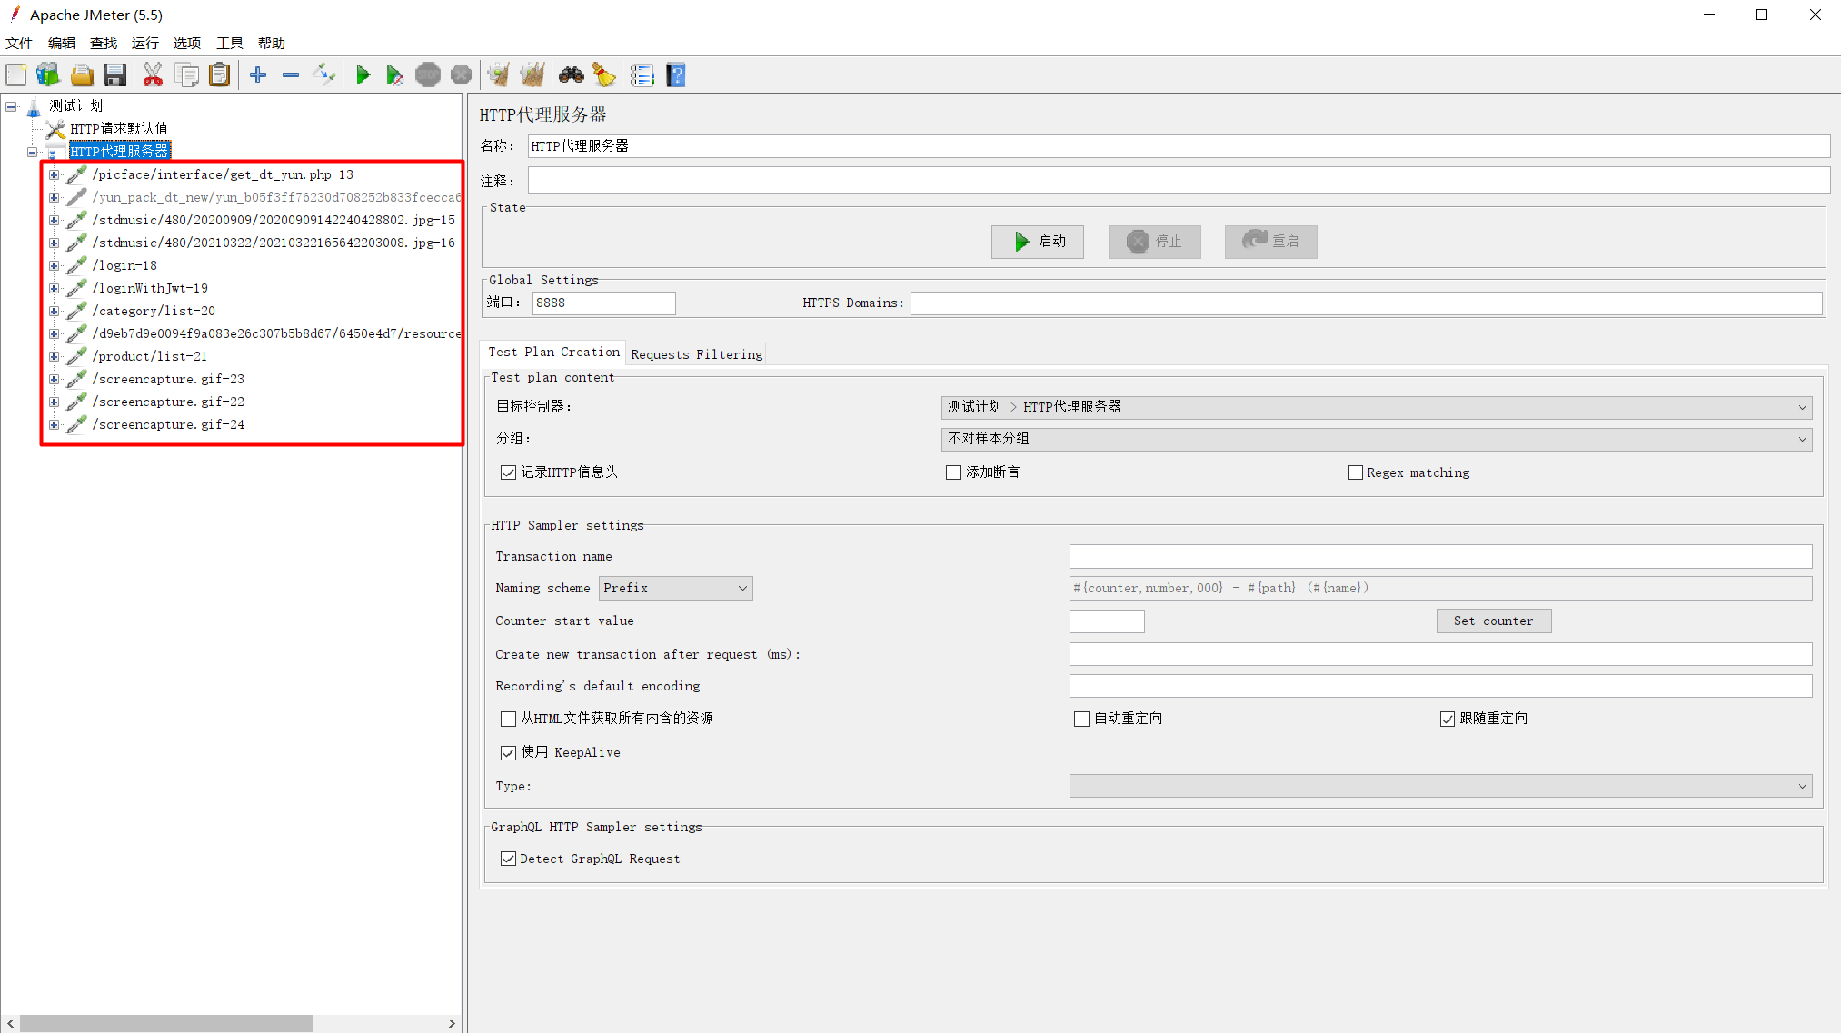The width and height of the screenshot is (1841, 1033).
Task: Click the Copy icon
Action: (x=186, y=75)
